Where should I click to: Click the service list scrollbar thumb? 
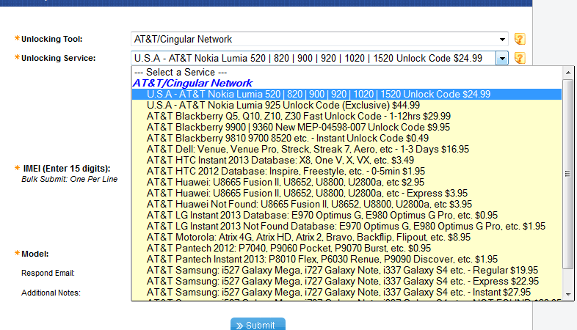pyautogui.click(x=568, y=175)
